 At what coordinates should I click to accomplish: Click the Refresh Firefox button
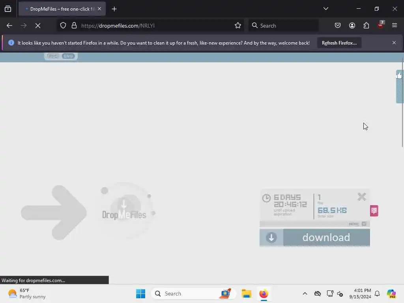pos(339,43)
